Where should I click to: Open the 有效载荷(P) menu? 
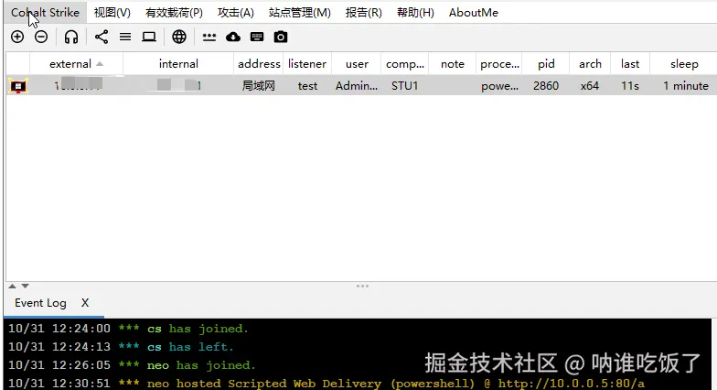click(x=174, y=13)
